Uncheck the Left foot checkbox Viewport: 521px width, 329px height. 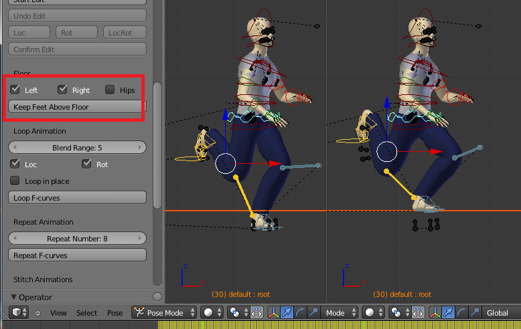click(15, 90)
